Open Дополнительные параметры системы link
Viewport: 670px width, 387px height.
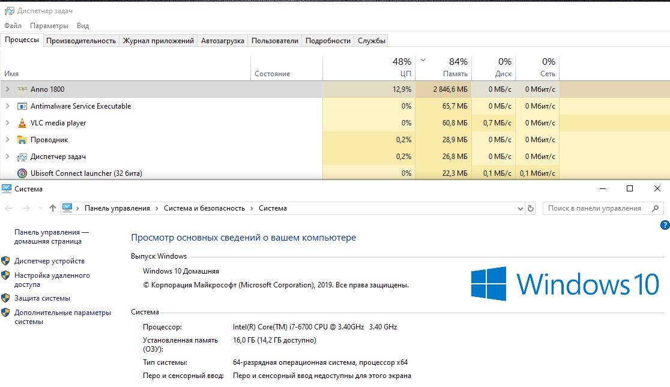click(x=62, y=317)
